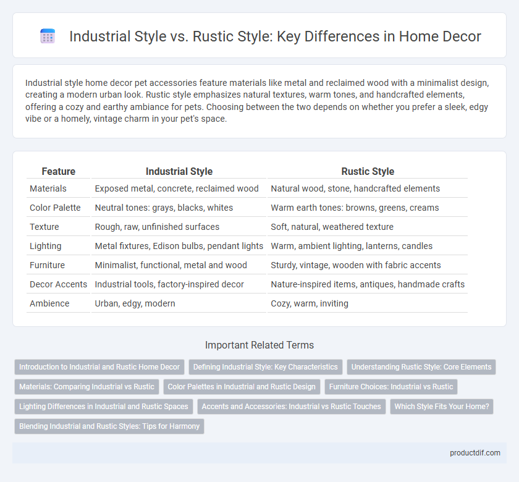Click the page title heading
This screenshot has width=519, height=482.
pyautogui.click(x=275, y=36)
